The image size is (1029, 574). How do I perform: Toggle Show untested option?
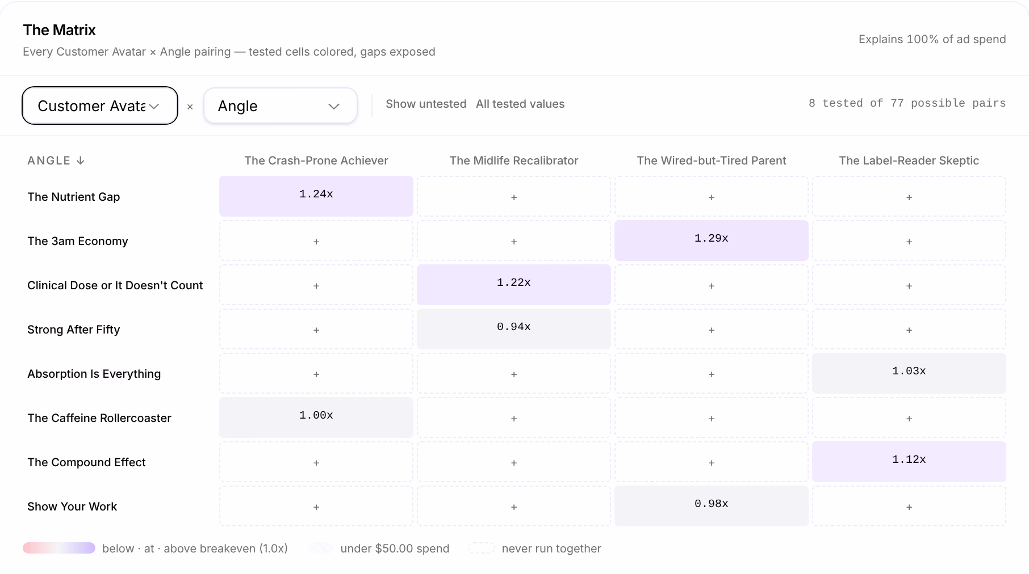coord(426,104)
